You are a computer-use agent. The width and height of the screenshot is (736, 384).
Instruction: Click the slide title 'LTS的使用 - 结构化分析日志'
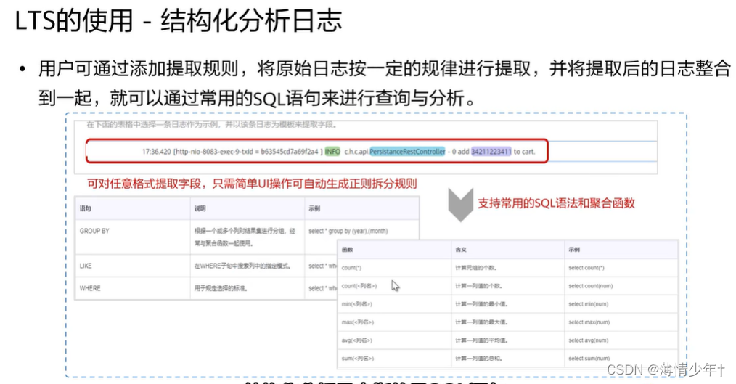pyautogui.click(x=179, y=21)
